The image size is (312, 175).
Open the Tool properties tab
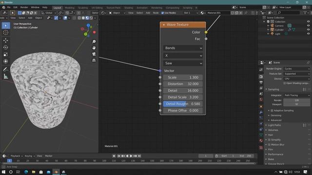point(261,70)
